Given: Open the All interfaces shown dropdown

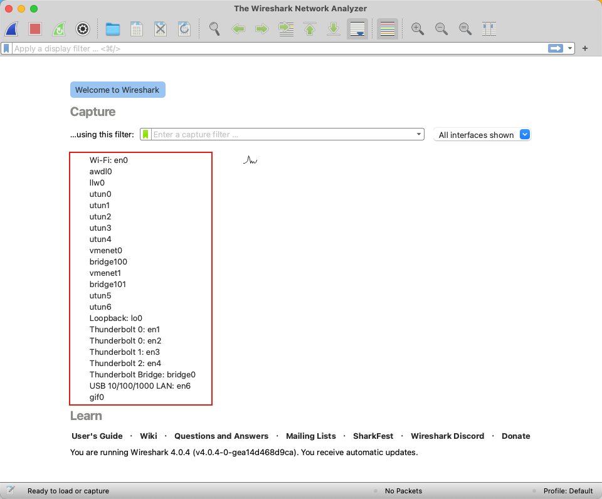Looking at the screenshot, I should click(x=482, y=135).
